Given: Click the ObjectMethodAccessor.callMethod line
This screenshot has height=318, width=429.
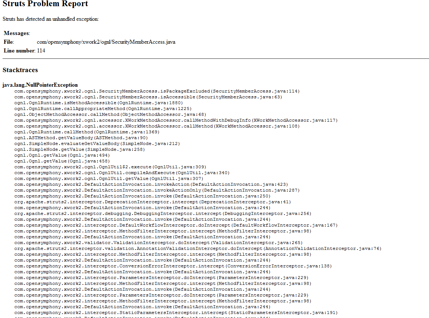Looking at the screenshot, I should (x=110, y=114).
